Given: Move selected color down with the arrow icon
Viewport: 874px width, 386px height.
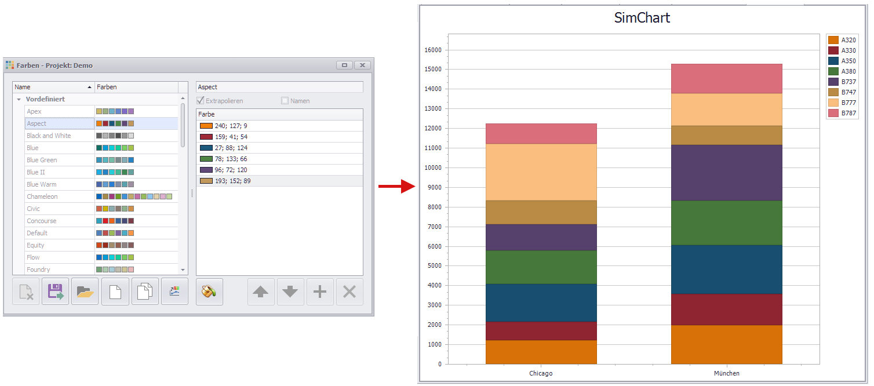Looking at the screenshot, I should tap(290, 292).
